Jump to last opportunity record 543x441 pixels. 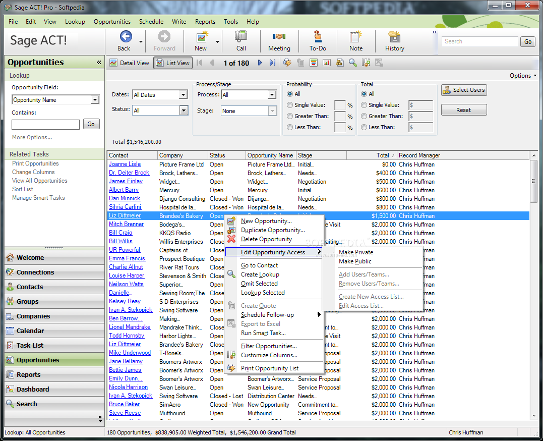(x=273, y=63)
